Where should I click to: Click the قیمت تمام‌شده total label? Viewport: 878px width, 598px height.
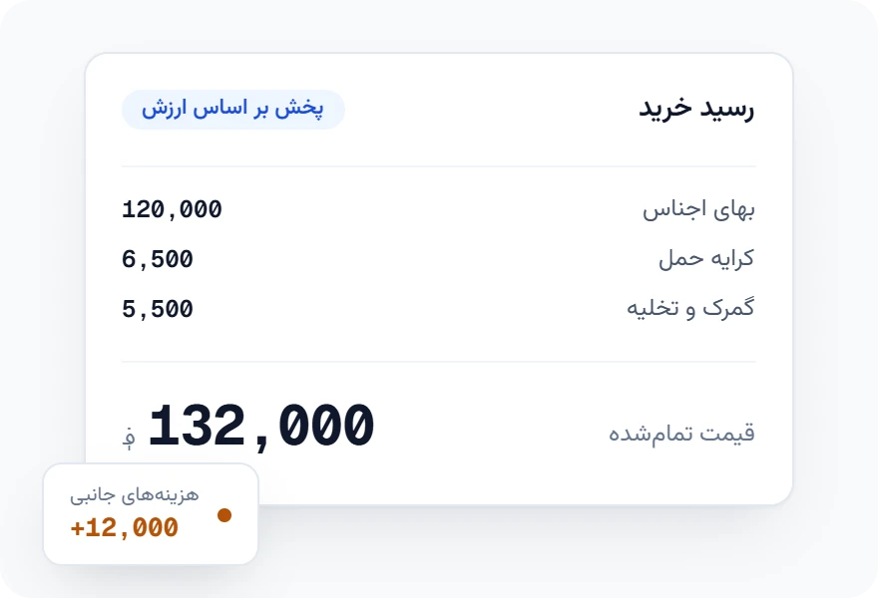coord(682,434)
